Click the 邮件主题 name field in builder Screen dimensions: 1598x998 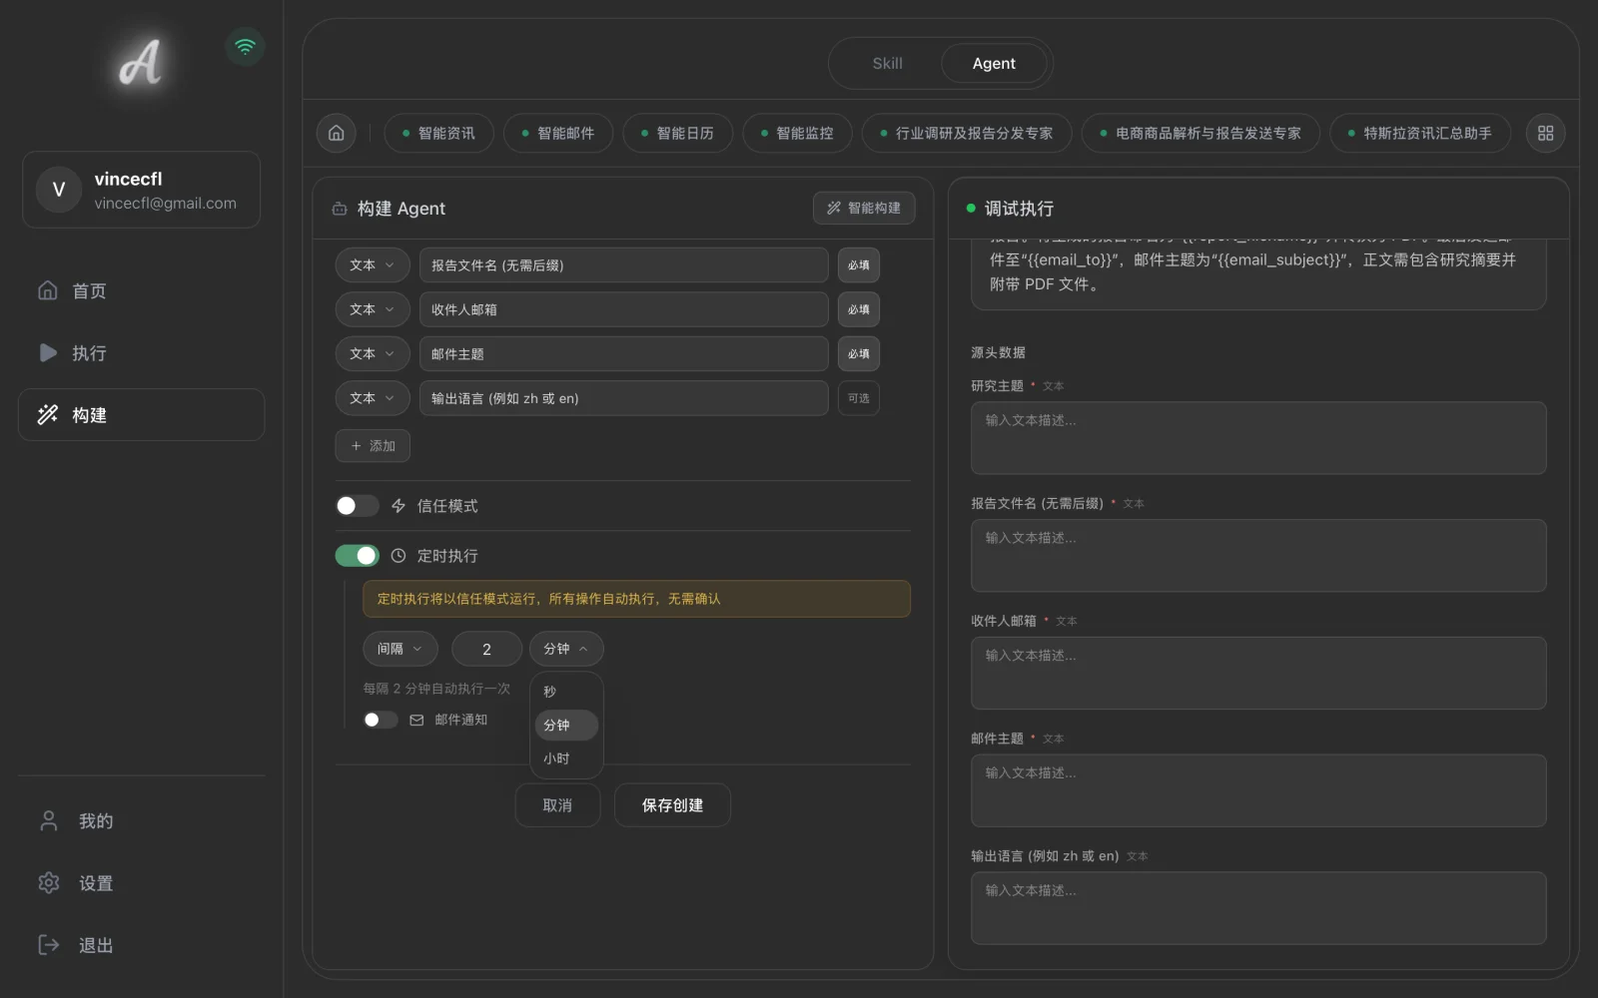tap(624, 353)
